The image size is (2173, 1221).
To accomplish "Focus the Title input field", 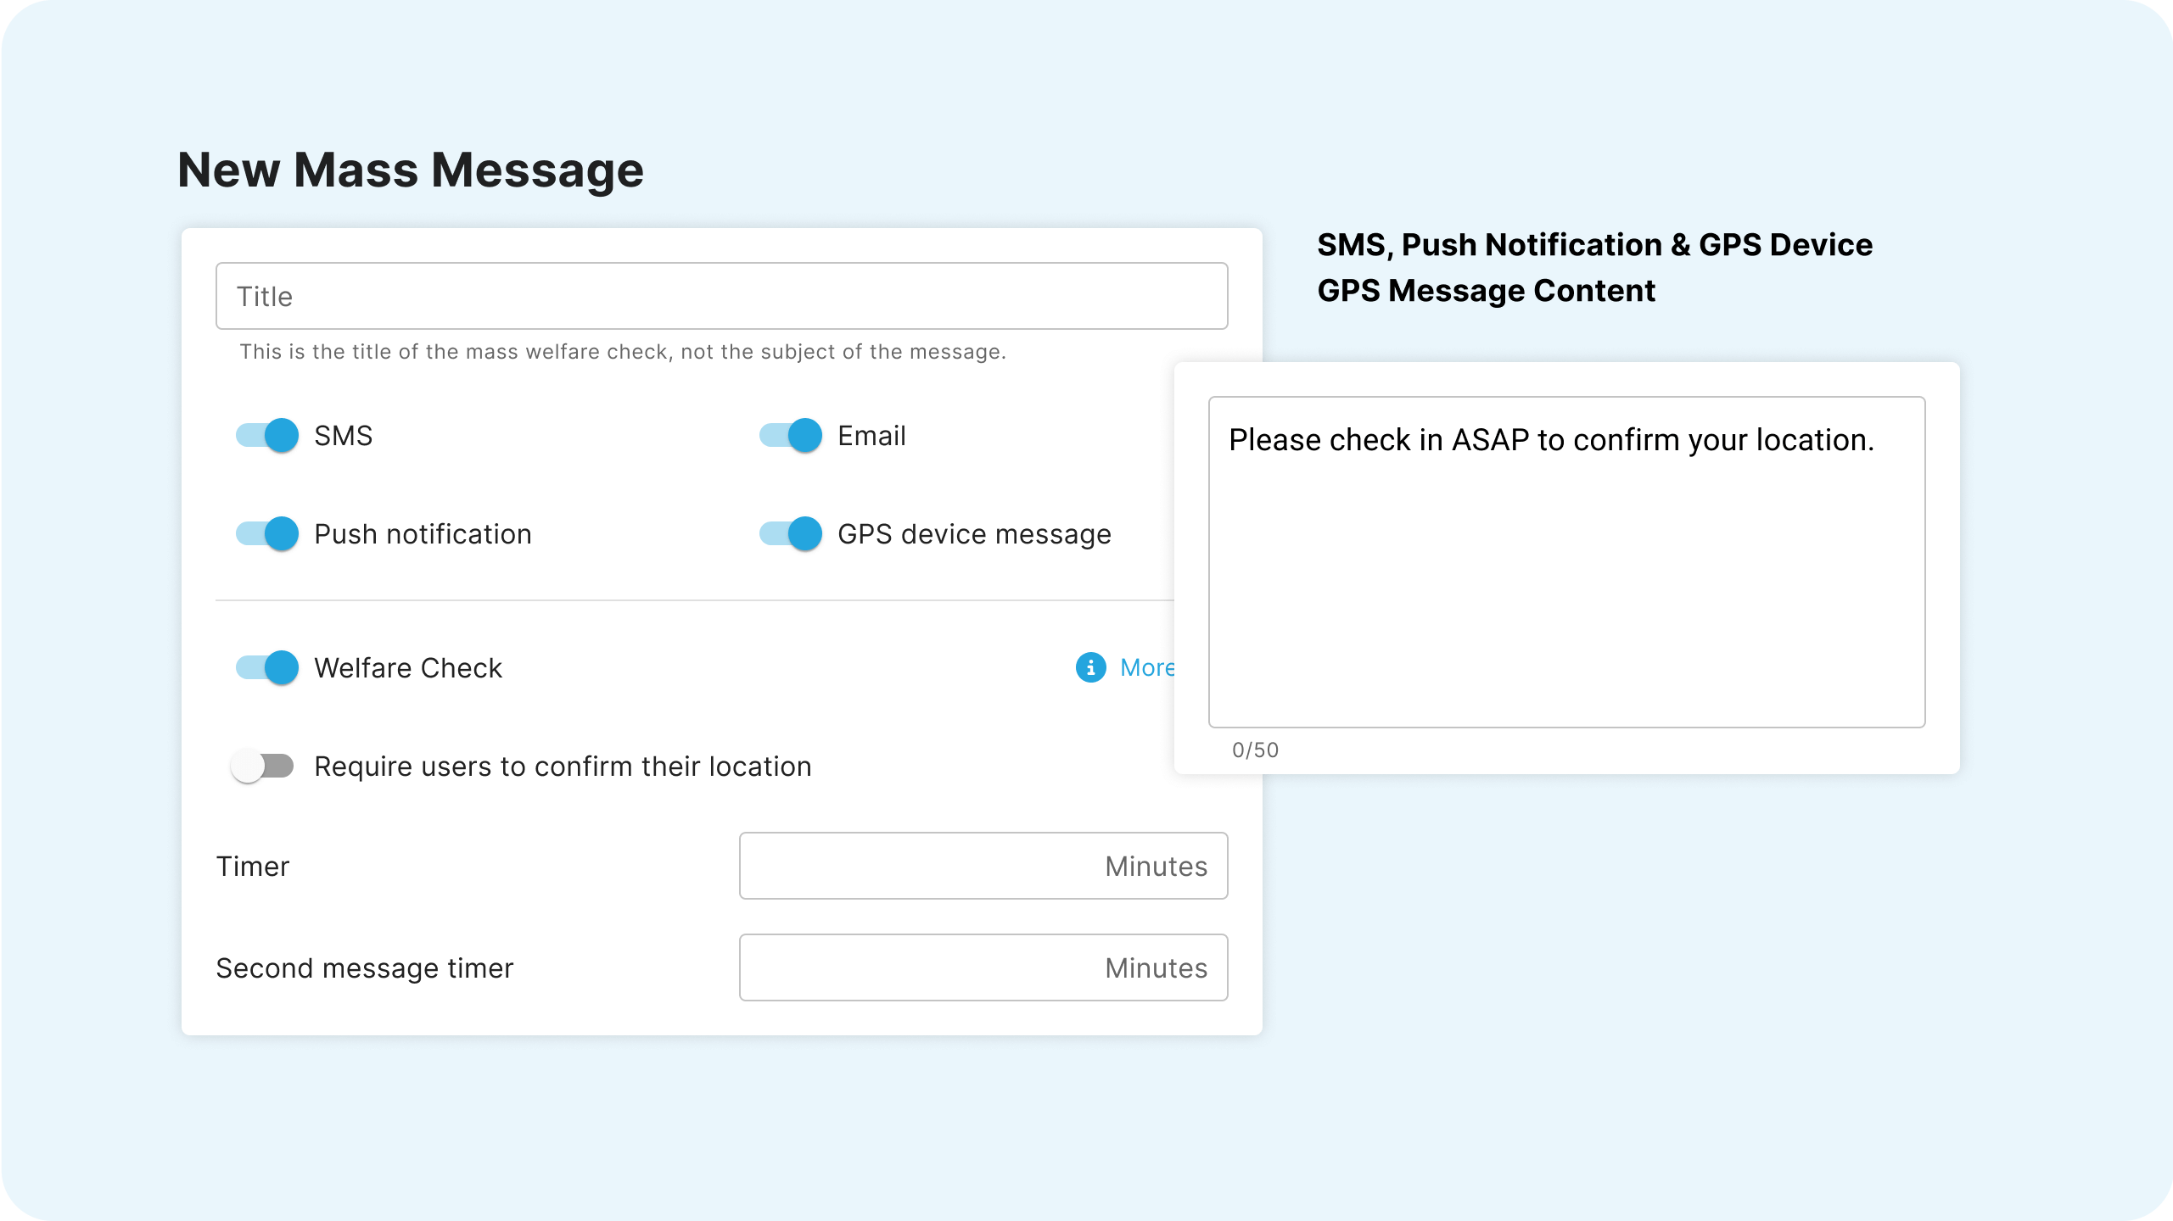I will click(721, 296).
